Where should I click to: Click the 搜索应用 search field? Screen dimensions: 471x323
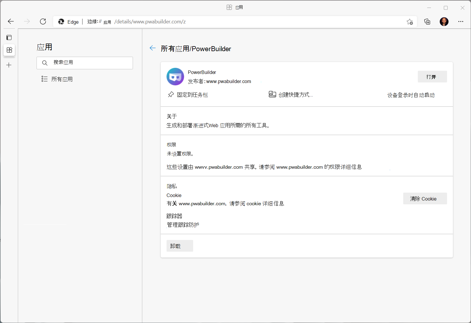(x=85, y=63)
